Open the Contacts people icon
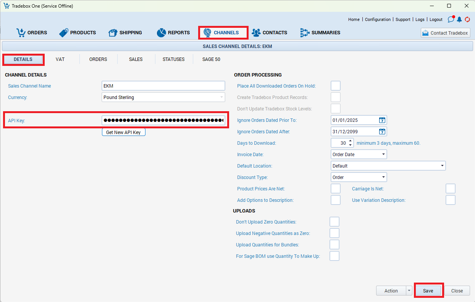The height and width of the screenshot is (302, 475). (256, 33)
